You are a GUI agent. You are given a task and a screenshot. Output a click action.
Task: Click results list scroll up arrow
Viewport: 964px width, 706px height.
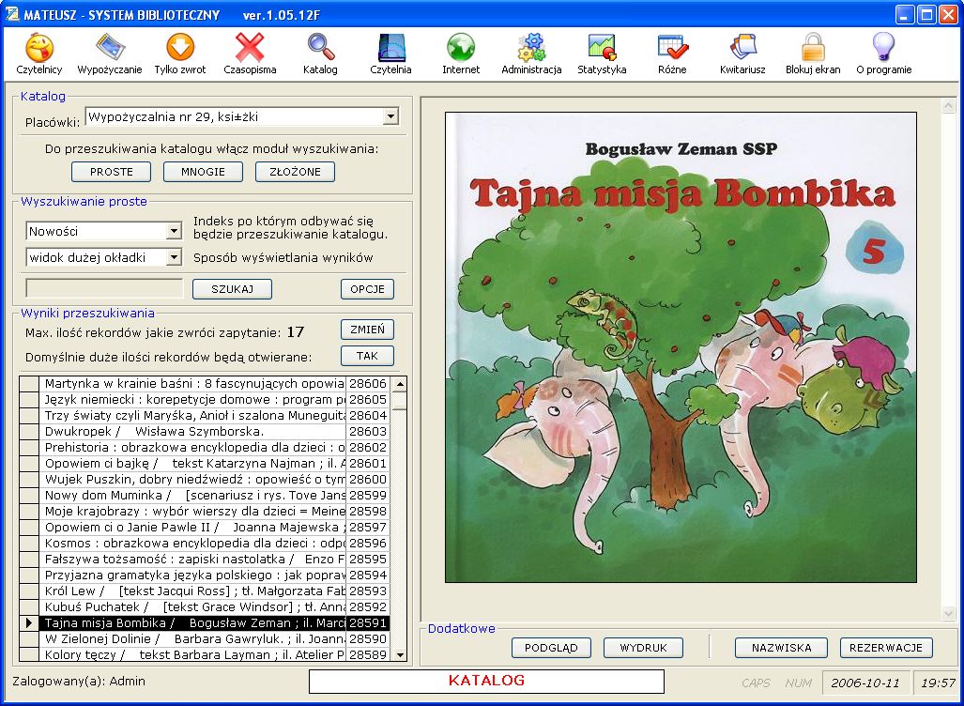pyautogui.click(x=400, y=384)
